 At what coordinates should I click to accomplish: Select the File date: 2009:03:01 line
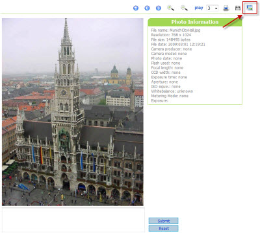[178, 45]
